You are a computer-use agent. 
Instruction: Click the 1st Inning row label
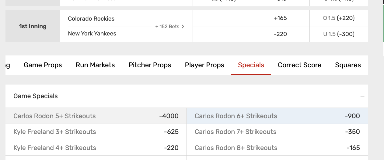[33, 26]
